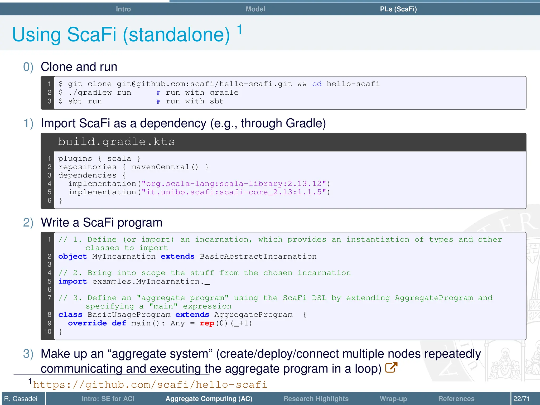
Task: Jump to Wrap-up section in footer
Action: (393, 399)
